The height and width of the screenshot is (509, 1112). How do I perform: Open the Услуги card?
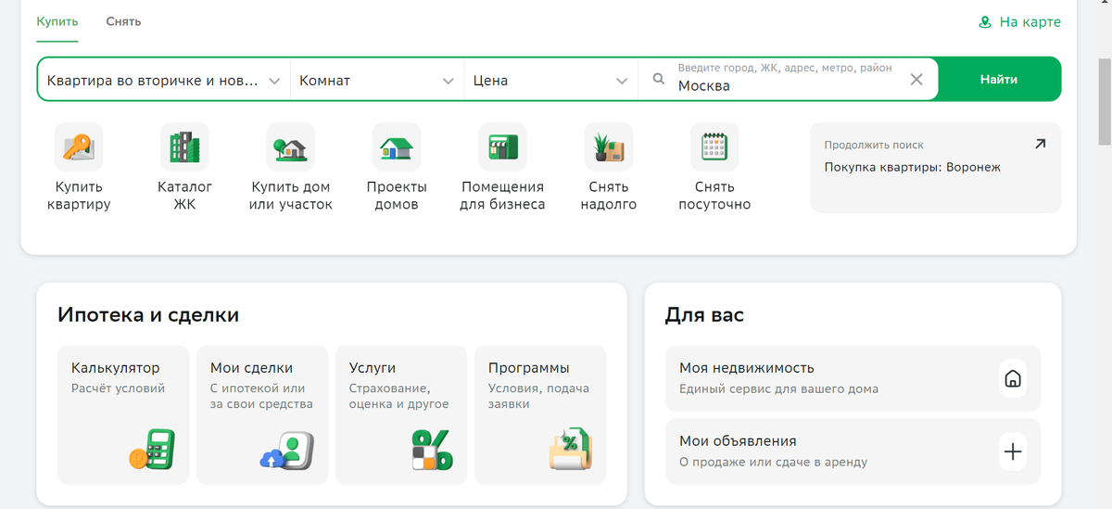(x=401, y=415)
